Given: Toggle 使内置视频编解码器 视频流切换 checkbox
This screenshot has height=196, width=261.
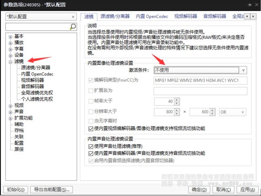Looking at the screenshot, I should 91,129.
